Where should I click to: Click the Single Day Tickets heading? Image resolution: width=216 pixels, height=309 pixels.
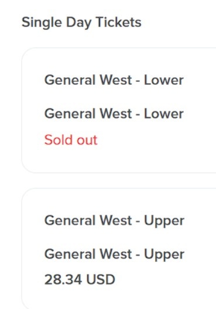[x=81, y=22]
